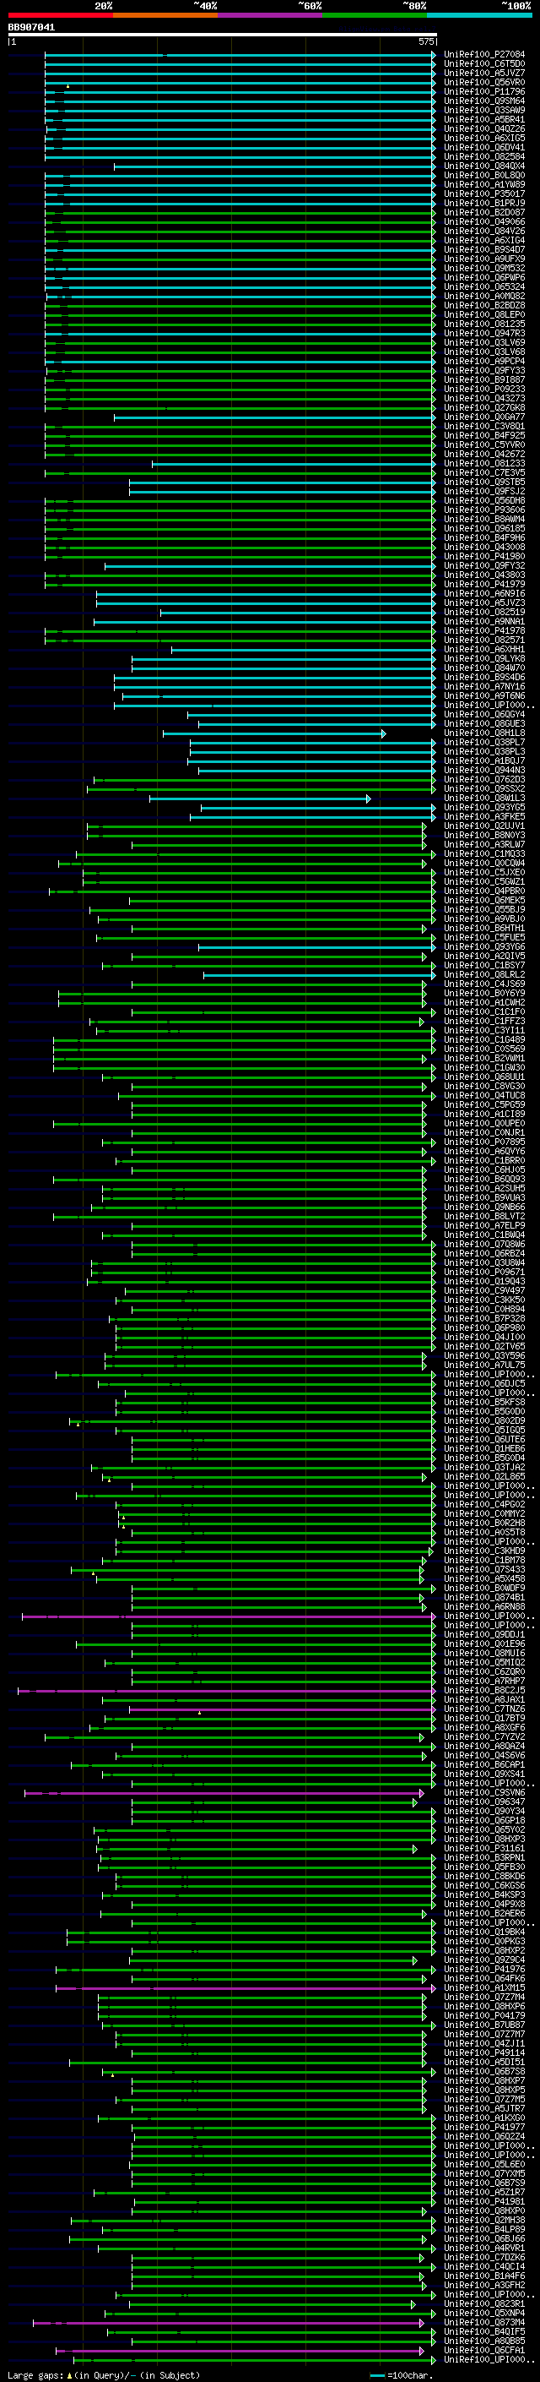Pick label UniRef100_Q6DJC5
This screenshot has height=2382, width=540.
[x=484, y=1384]
